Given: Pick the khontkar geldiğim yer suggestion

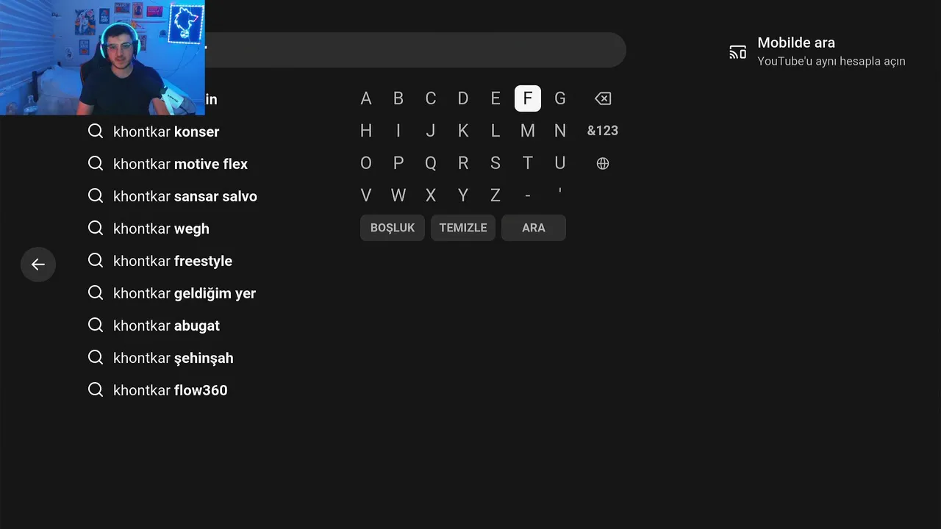Looking at the screenshot, I should point(185,293).
